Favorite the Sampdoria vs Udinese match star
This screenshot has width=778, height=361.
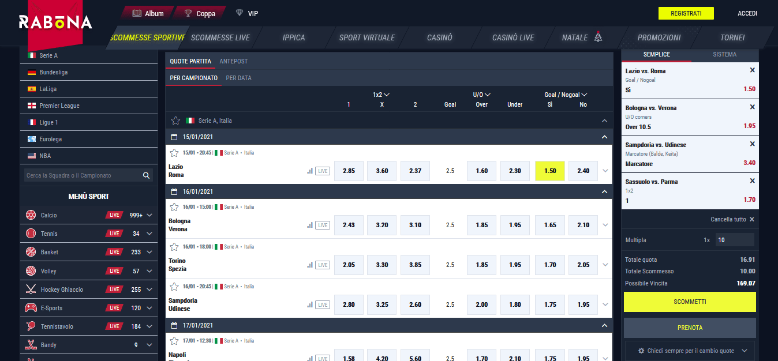[174, 287]
